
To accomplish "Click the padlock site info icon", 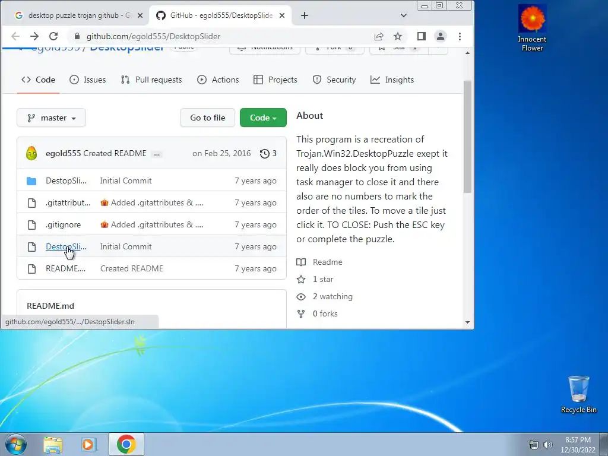I will tap(77, 36).
